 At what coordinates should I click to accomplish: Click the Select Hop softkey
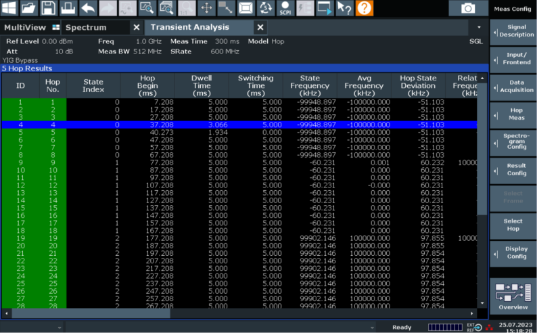coord(513,225)
